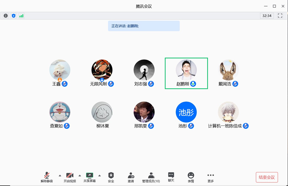
Task: Open the 表情 emoji reactions
Action: 191,177
